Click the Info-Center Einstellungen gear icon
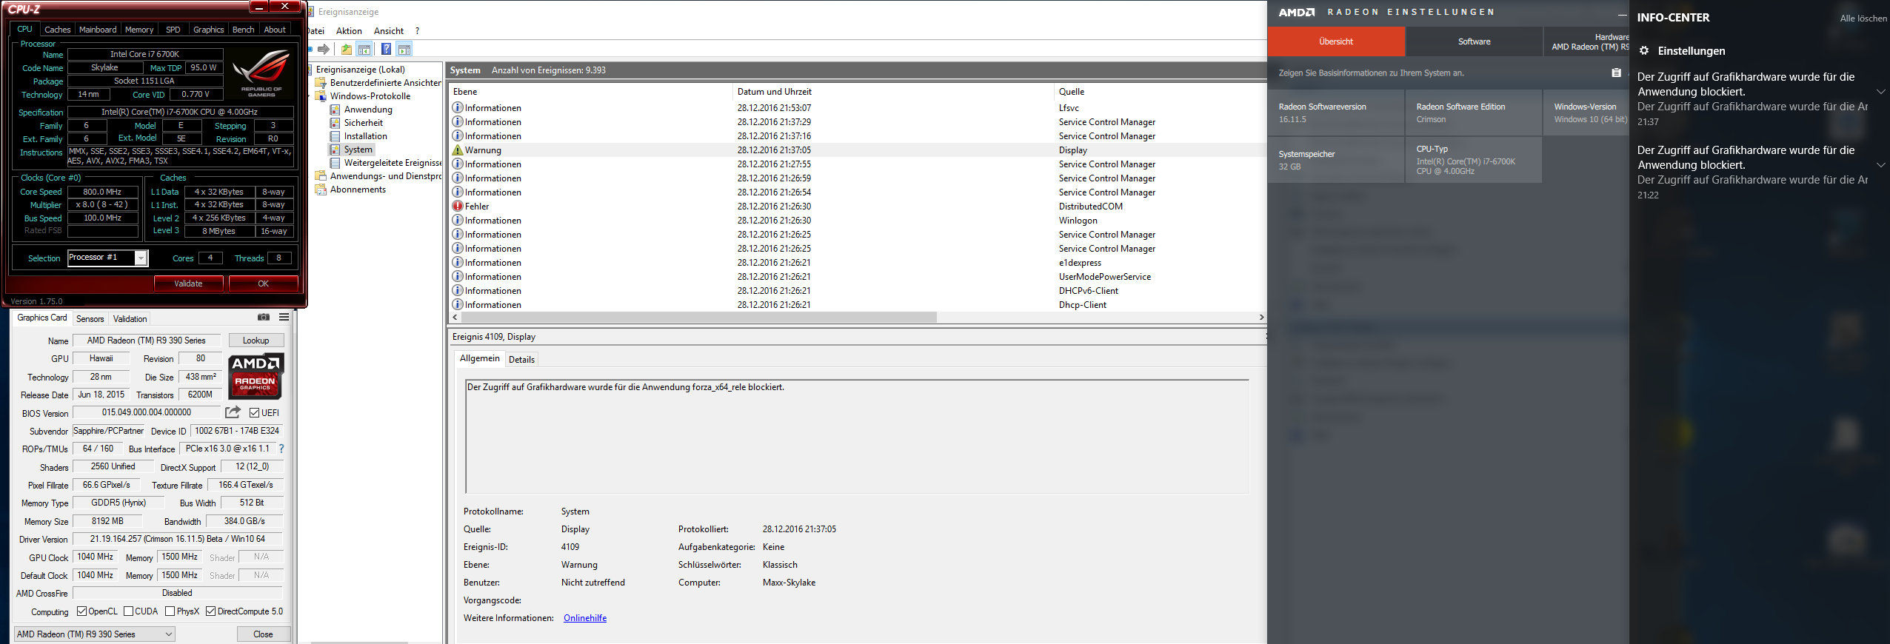Viewport: 1890px width, 644px height. tap(1643, 51)
